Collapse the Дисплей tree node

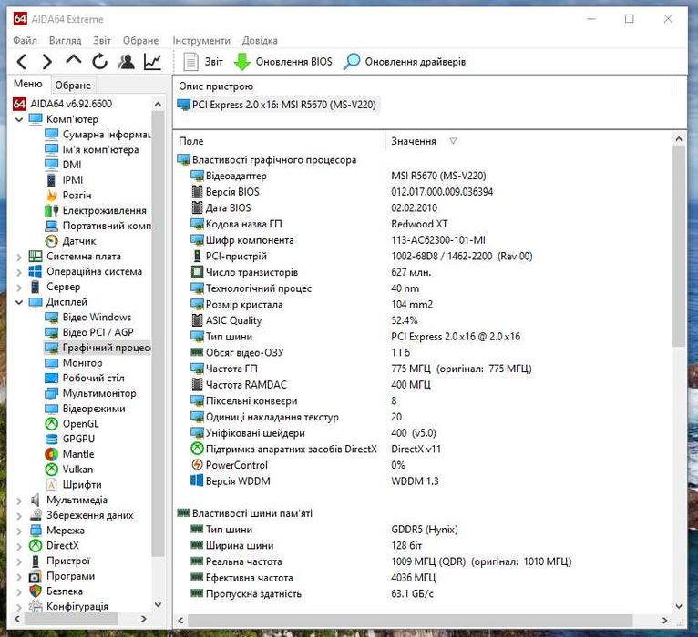[x=19, y=302]
